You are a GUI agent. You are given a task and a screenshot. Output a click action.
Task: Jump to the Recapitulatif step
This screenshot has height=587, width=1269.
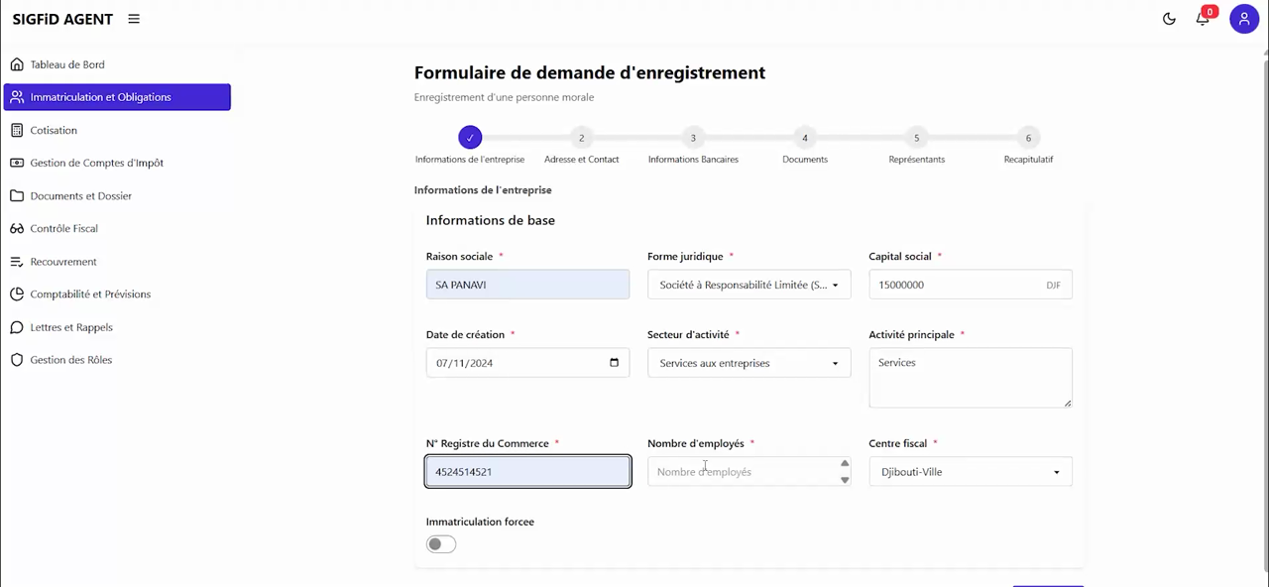(1028, 138)
